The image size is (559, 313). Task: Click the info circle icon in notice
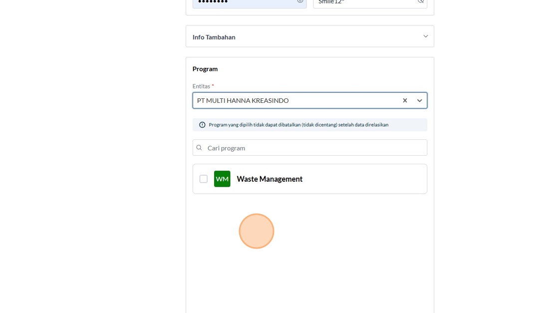[202, 125]
